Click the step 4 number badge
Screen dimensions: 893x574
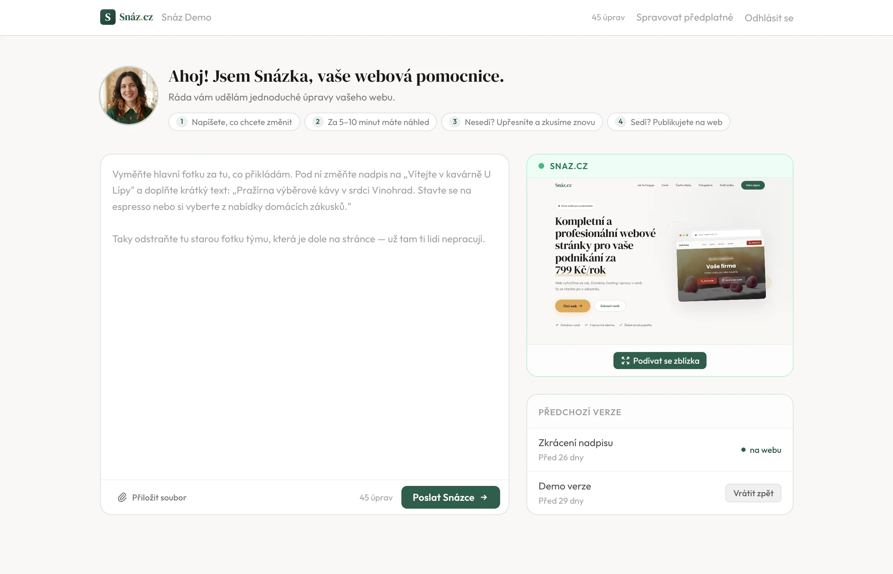(x=620, y=122)
